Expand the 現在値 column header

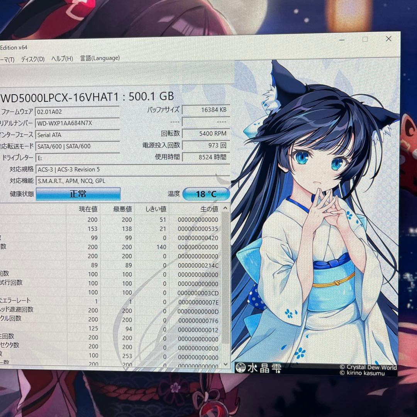(89, 209)
